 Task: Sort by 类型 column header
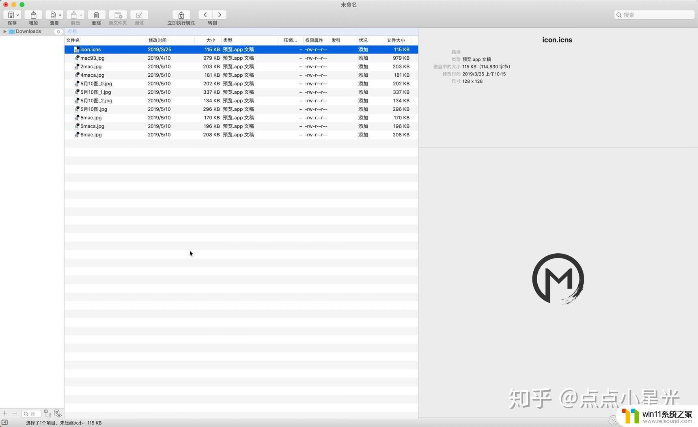click(250, 40)
